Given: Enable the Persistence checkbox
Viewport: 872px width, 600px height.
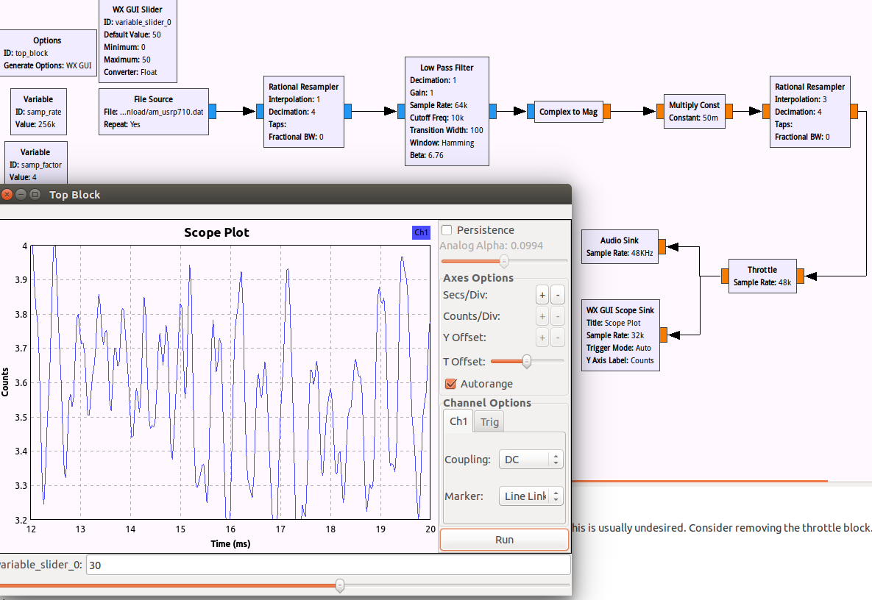Looking at the screenshot, I should click(447, 230).
